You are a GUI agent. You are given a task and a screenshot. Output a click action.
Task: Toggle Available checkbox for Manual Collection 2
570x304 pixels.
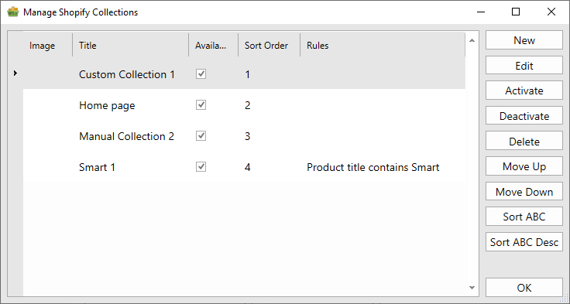point(201,136)
